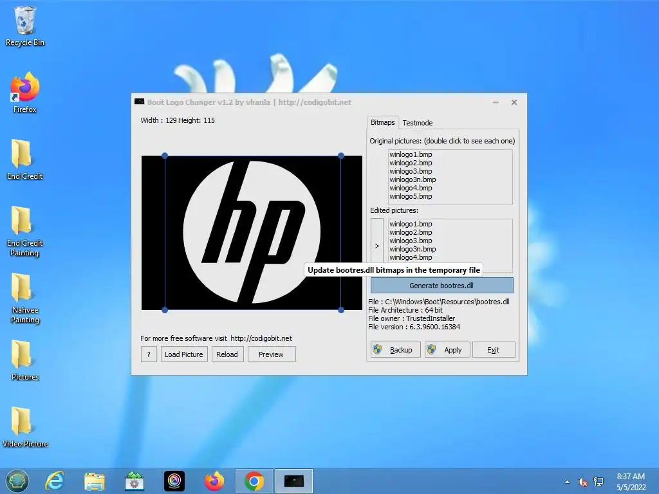The height and width of the screenshot is (494, 659).
Task: Open the Recycle Bin desktop icon
Action: (25, 26)
